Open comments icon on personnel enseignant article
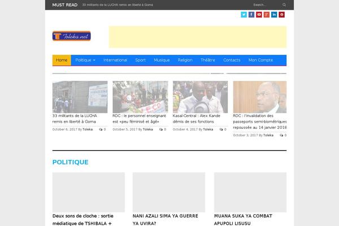Viewport: 339px width, 226px height. point(161,129)
